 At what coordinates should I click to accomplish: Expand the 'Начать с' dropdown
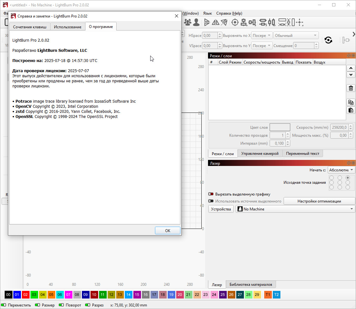[x=341, y=170]
